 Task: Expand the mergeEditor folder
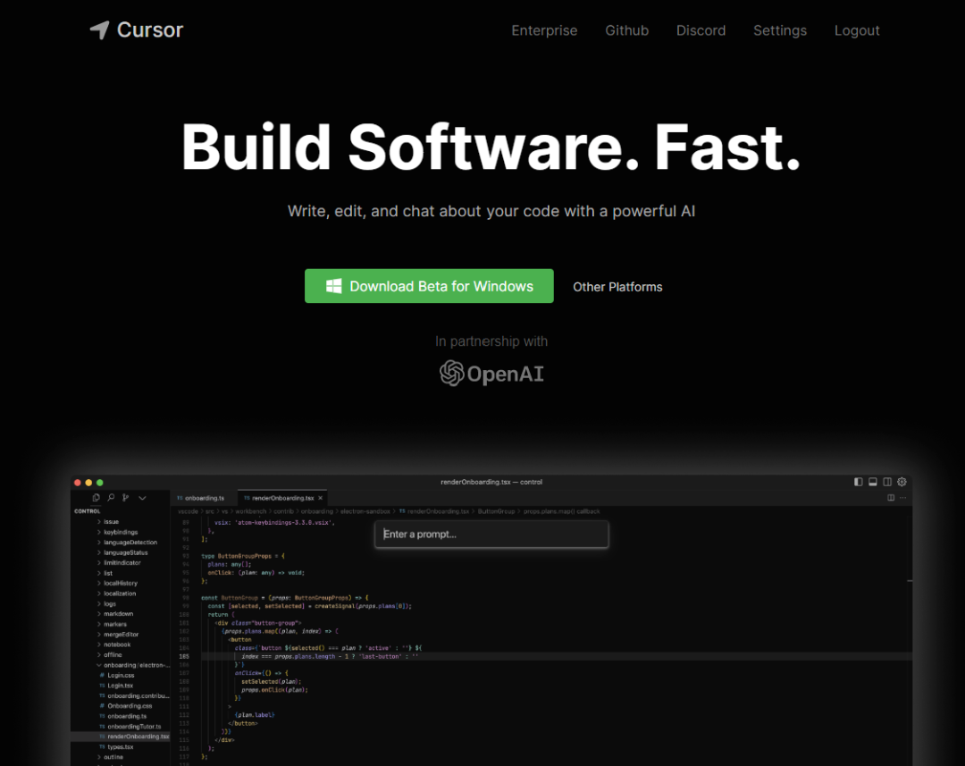118,635
